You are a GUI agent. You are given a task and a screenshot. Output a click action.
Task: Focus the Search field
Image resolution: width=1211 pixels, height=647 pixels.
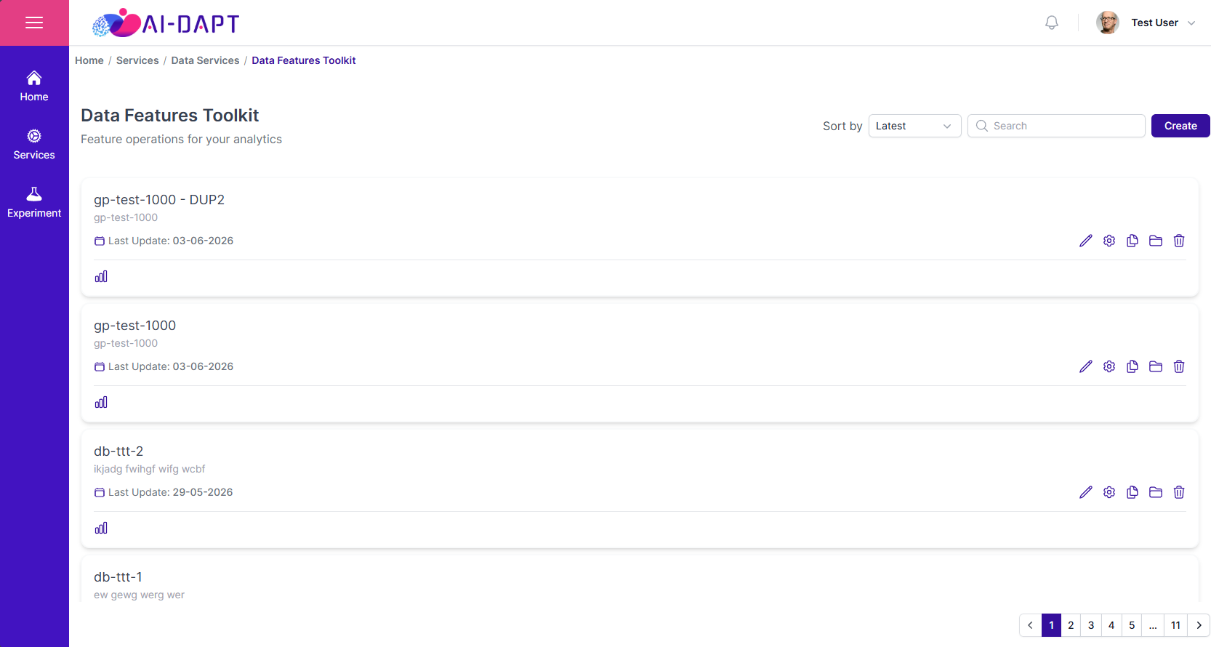(x=1056, y=126)
